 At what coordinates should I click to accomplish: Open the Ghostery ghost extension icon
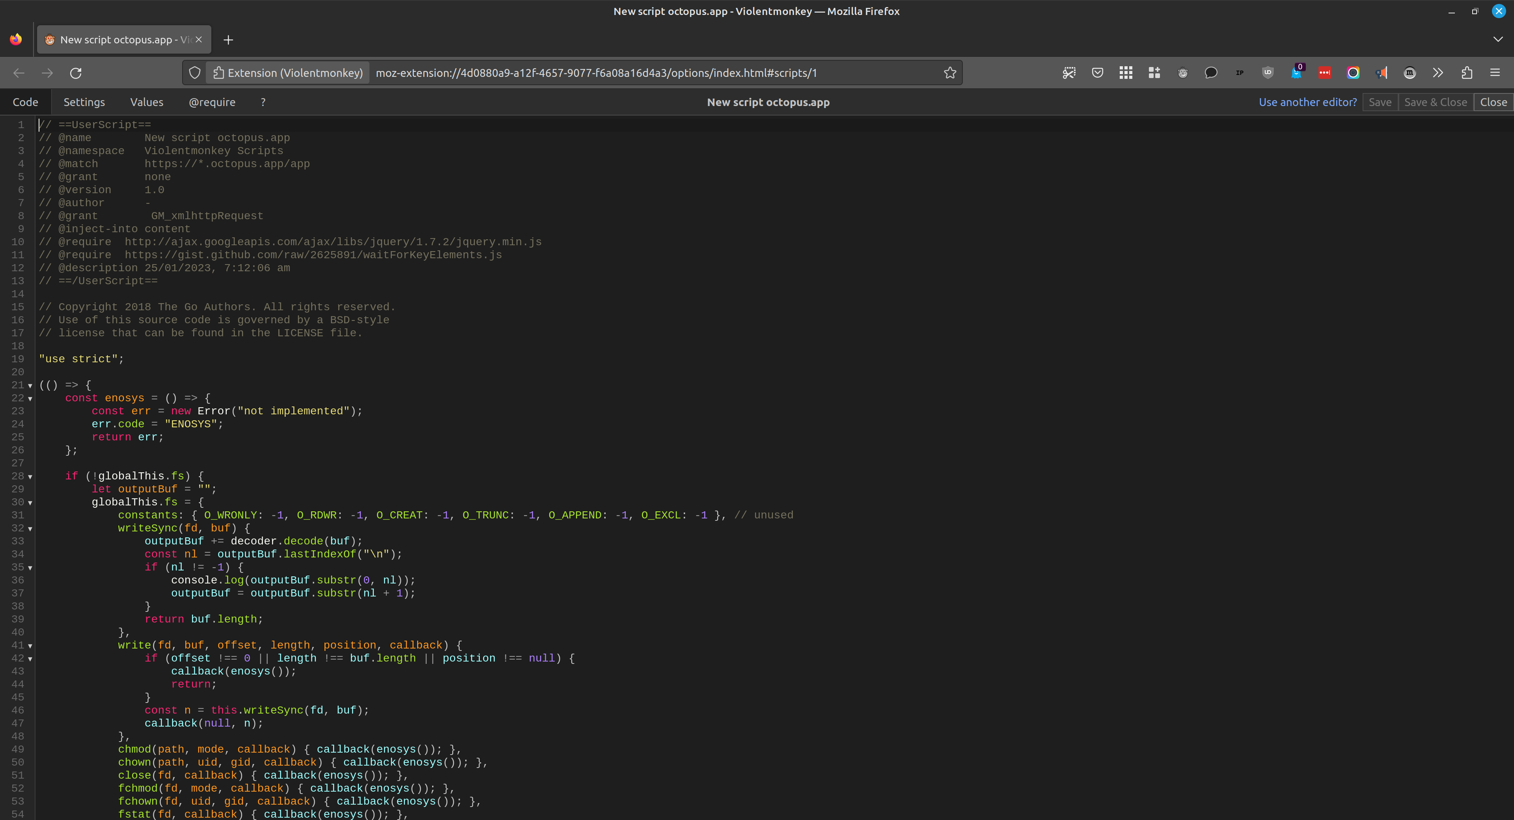(x=1296, y=73)
